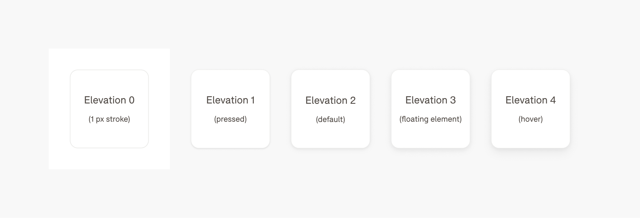The height and width of the screenshot is (218, 640).
Task: Click gray gap between Elevation 1 and 2
Action: click(280, 109)
